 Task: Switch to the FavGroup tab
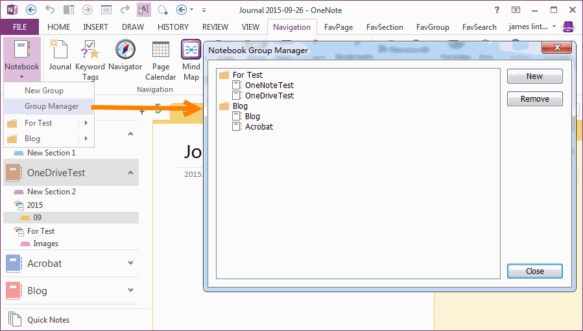coord(433,27)
